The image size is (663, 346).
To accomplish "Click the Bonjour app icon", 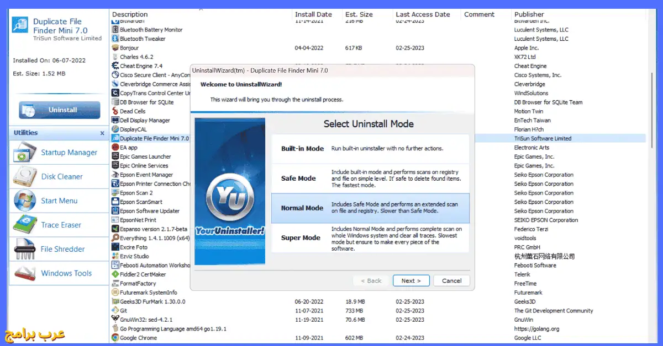I will (115, 48).
